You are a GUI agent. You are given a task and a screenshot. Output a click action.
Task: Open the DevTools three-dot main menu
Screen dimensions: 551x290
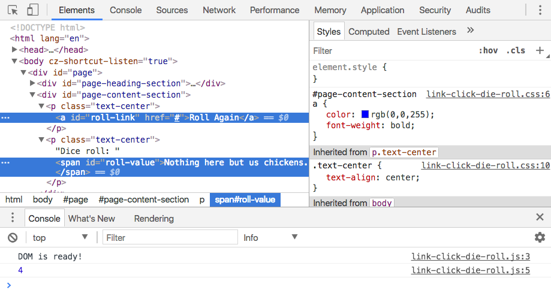tap(540, 10)
